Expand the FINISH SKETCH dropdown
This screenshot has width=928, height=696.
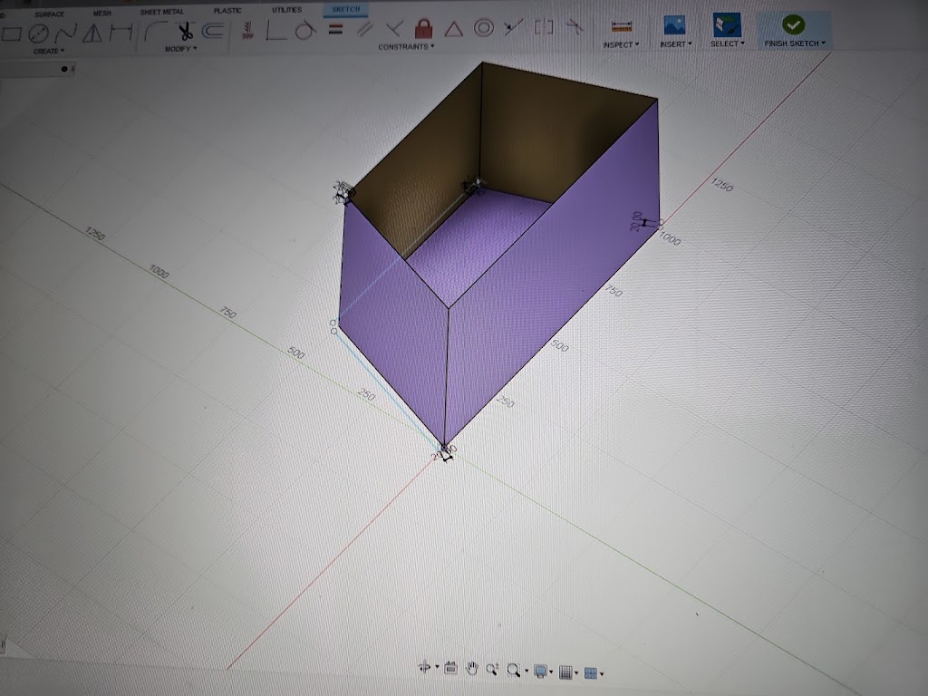[x=794, y=43]
